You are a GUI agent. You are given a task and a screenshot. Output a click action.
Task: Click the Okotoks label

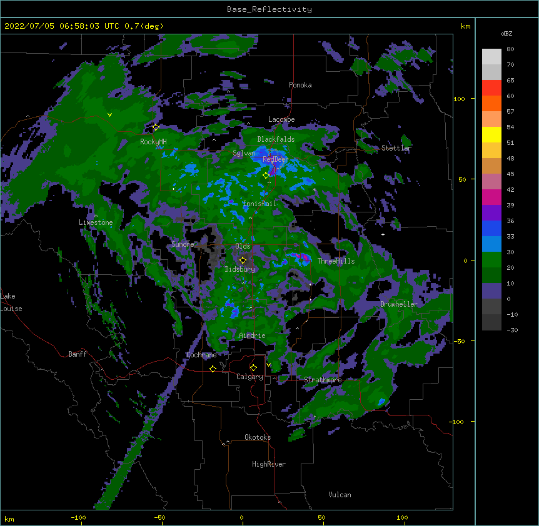click(258, 437)
